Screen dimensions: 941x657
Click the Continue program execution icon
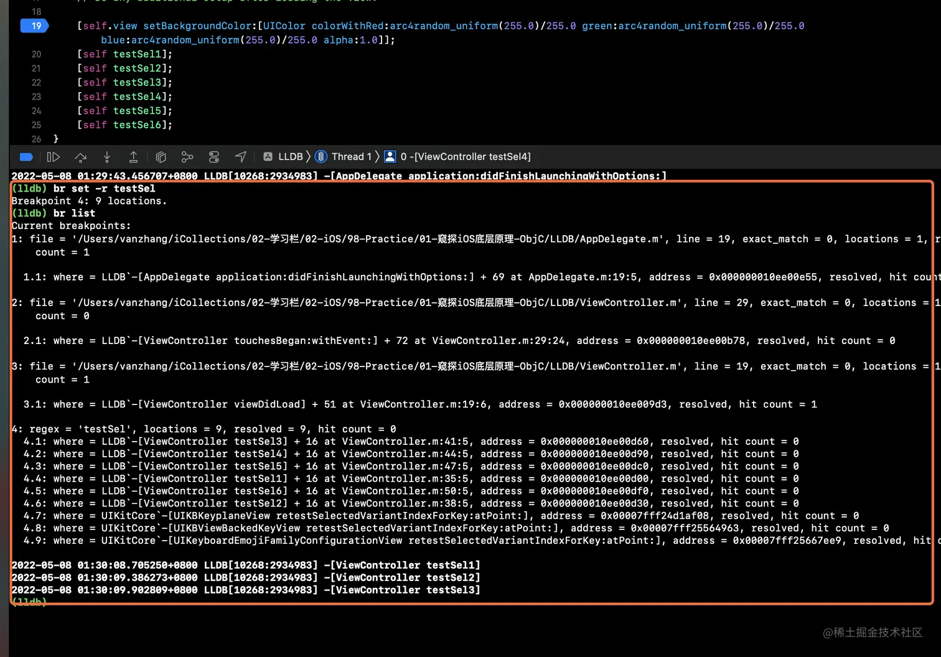(x=54, y=157)
